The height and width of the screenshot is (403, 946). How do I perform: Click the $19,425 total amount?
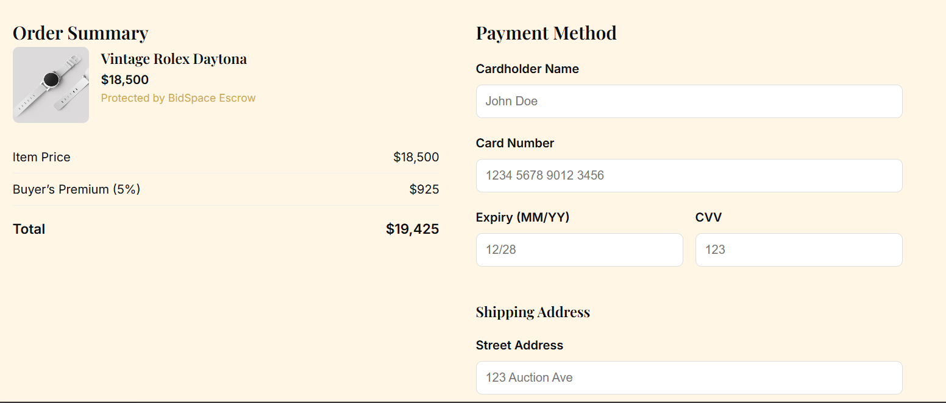[412, 229]
